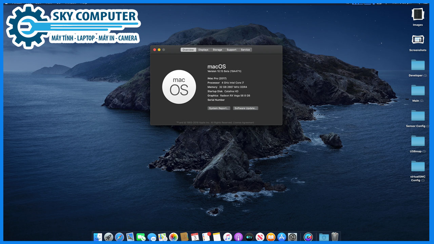Select the USBmap folder on desktop
434x244 pixels.
(x=418, y=141)
